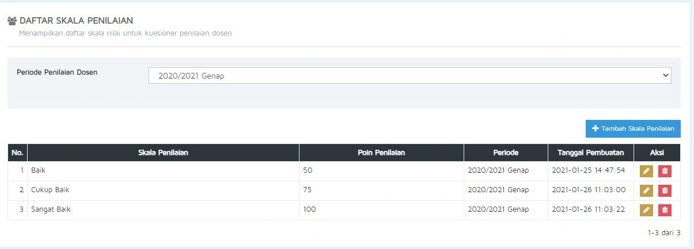Open the Periode Penilaian Dosen dropdown
Screen dimensions: 694x249
[409, 75]
